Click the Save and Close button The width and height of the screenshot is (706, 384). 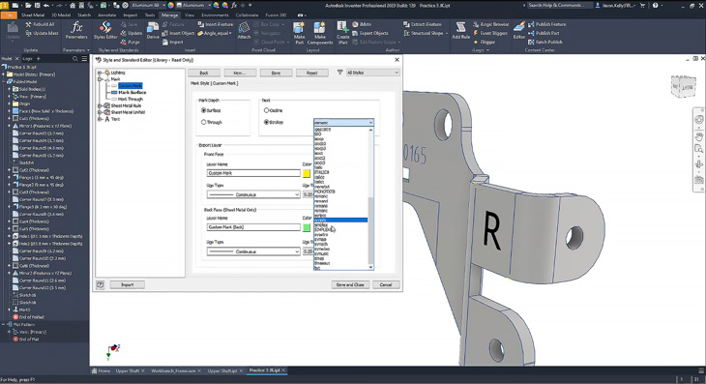tap(350, 284)
